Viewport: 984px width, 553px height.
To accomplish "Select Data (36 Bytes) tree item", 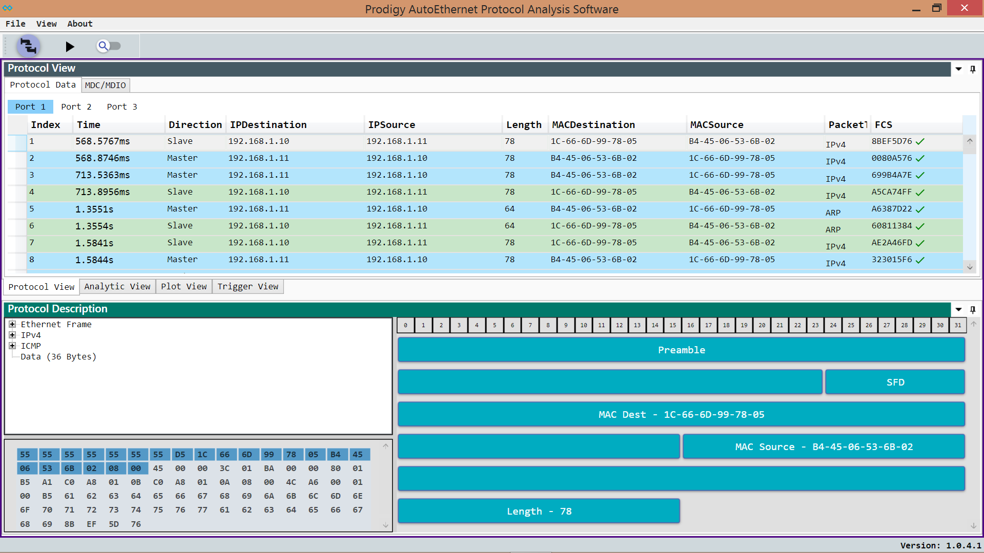I will (x=58, y=356).
